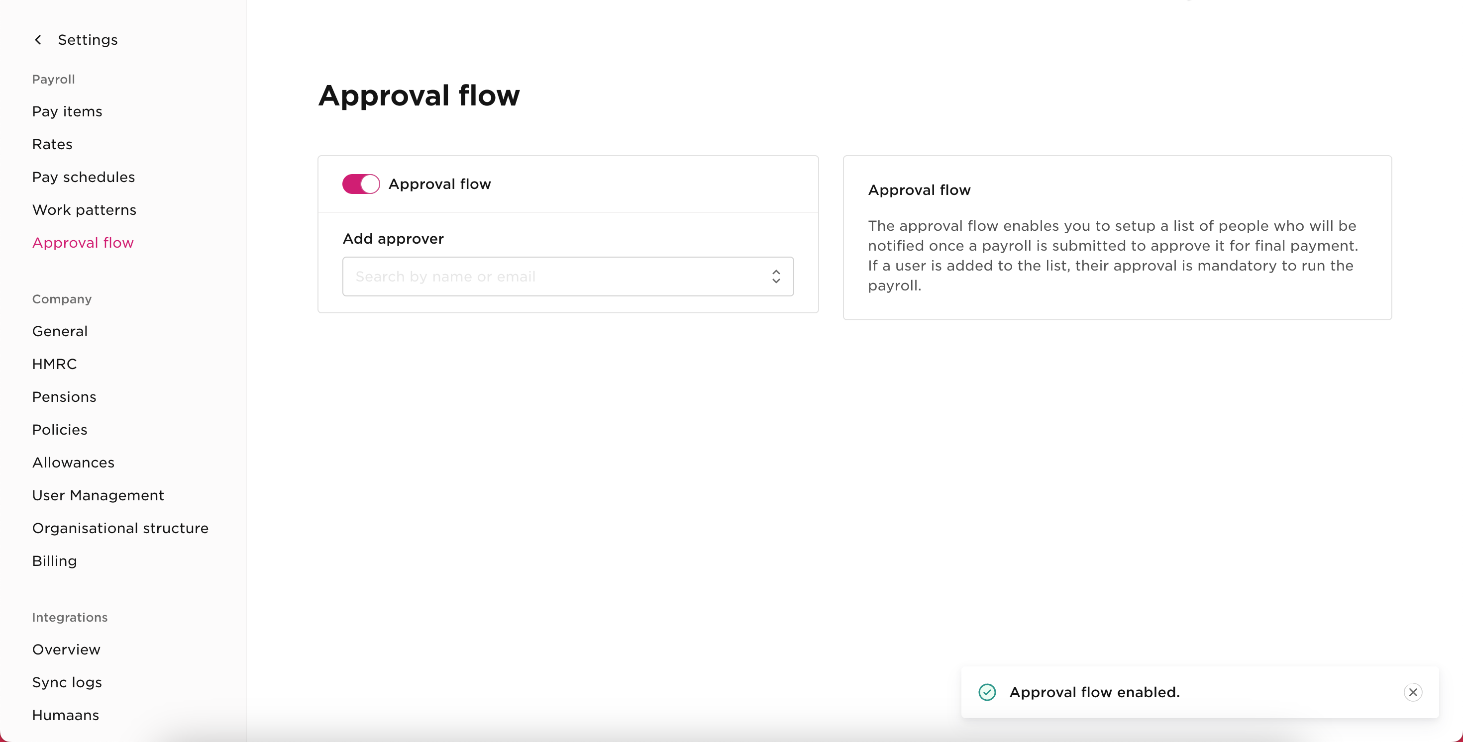This screenshot has height=742, width=1463.
Task: Disable the Approval flow toggle
Action: point(360,184)
